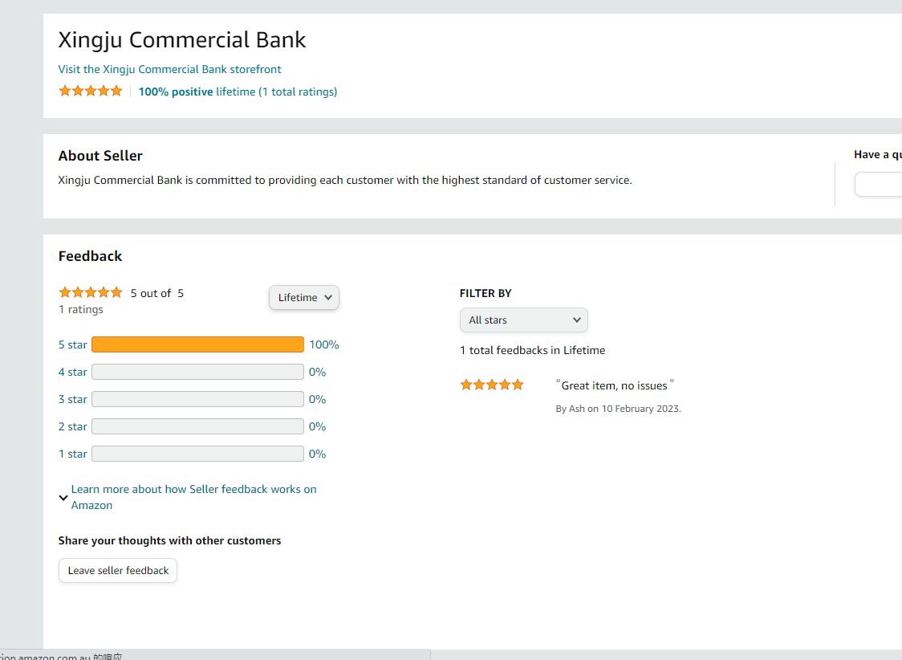The image size is (902, 660).
Task: Open the All stars filter dropdown
Action: tap(523, 320)
